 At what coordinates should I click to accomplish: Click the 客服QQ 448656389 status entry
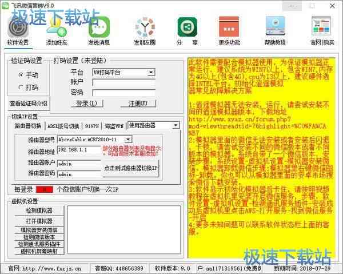(119, 268)
